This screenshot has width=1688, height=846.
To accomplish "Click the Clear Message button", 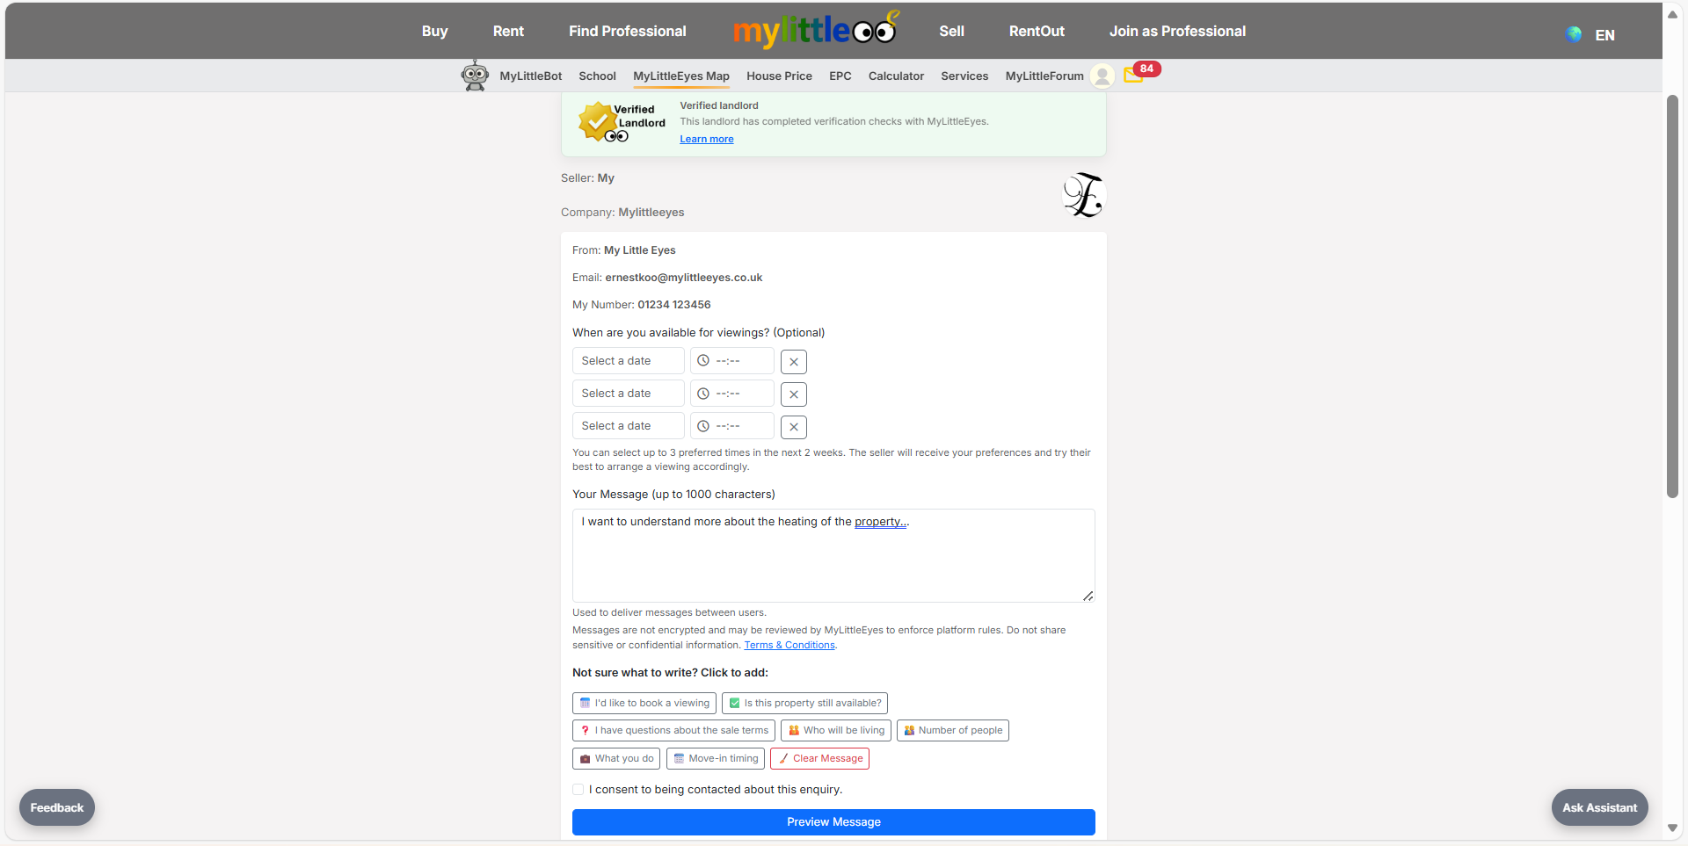I will point(819,758).
